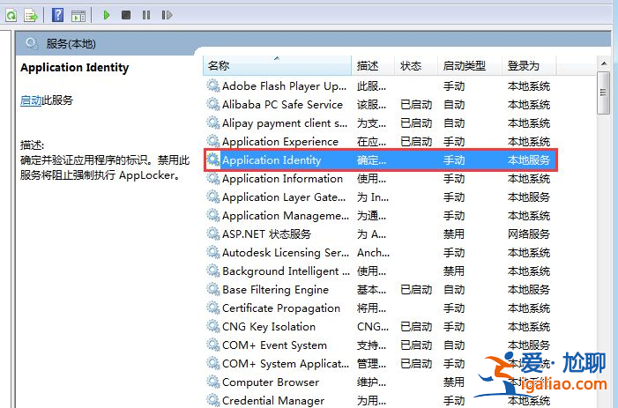Click 已启动 status of Base Filtering Engine

(x=416, y=289)
